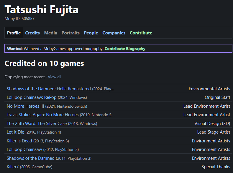Screen dimensions: 233x173
Task: Click the Moby ID: 505857 text
Action: coord(19,19)
